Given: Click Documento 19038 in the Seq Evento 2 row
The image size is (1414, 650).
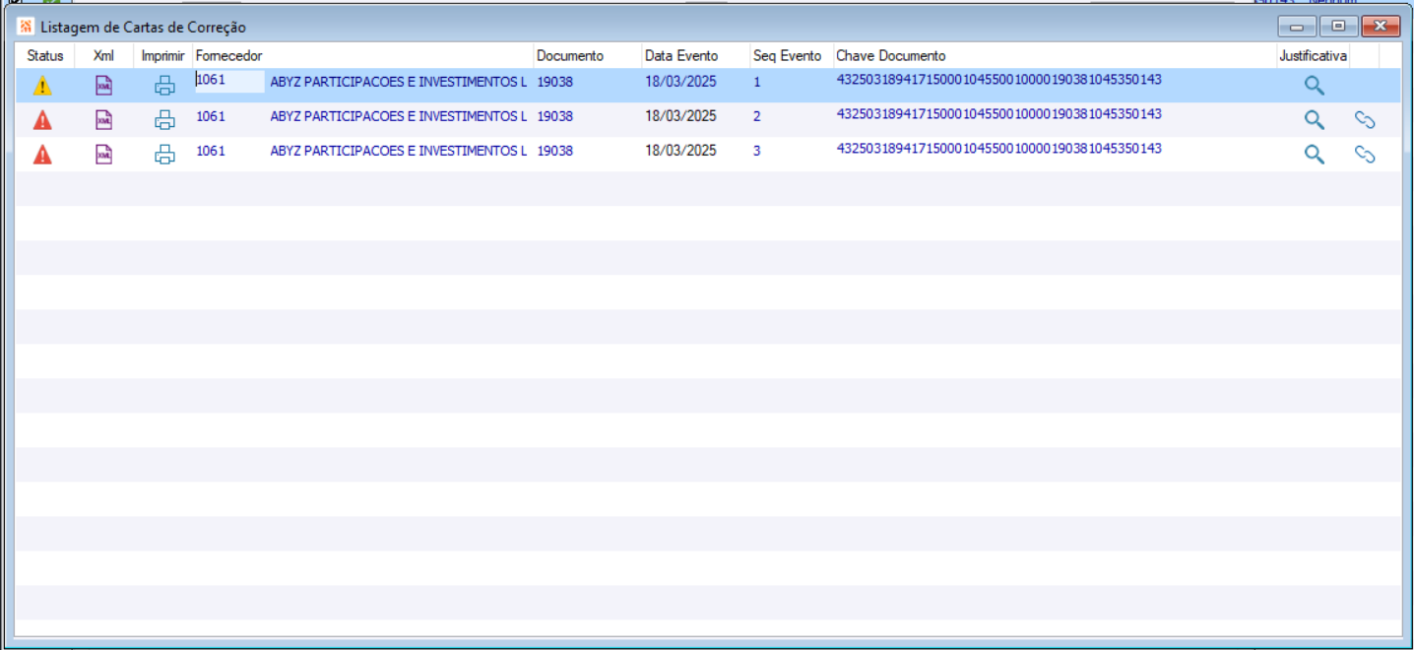Looking at the screenshot, I should (555, 116).
